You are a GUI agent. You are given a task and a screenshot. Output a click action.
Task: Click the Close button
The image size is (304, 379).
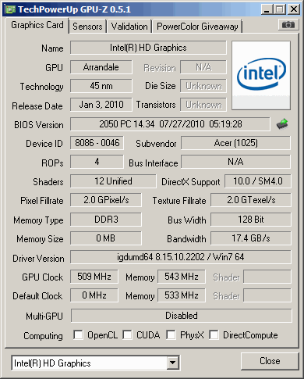(270, 361)
